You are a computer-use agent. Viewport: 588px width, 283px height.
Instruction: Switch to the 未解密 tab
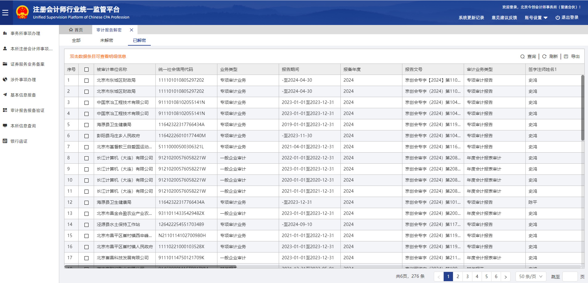[106, 40]
